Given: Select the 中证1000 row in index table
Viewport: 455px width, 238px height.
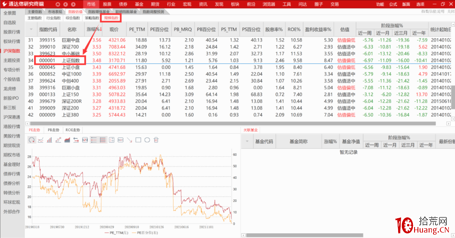Looking at the screenshot, I should click(x=238, y=74).
